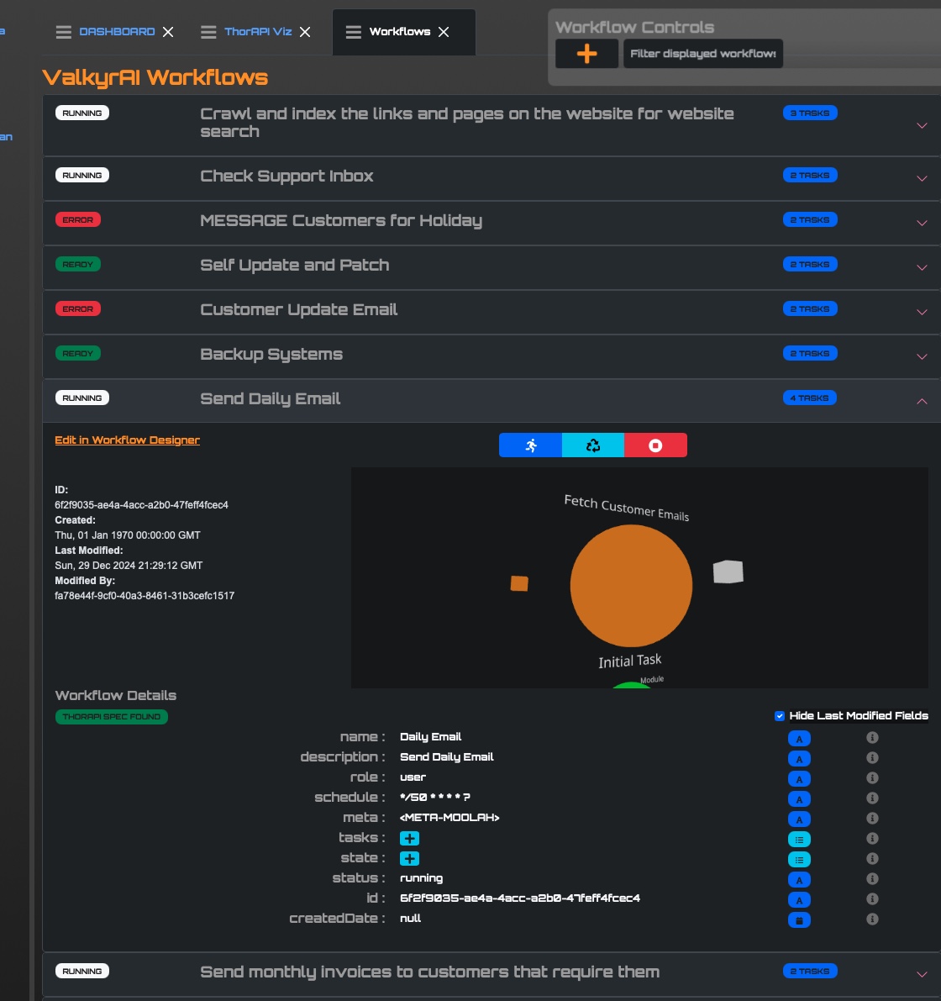Click the type icon for role field

799,779
